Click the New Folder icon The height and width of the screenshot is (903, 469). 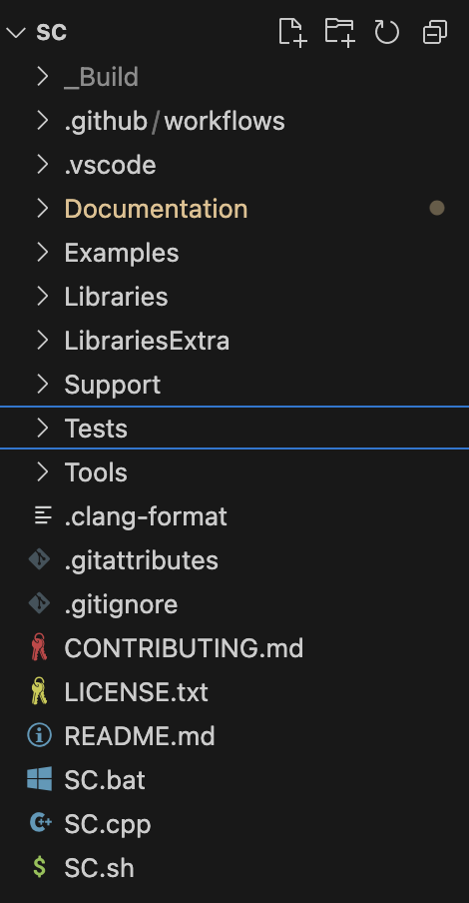tap(339, 32)
